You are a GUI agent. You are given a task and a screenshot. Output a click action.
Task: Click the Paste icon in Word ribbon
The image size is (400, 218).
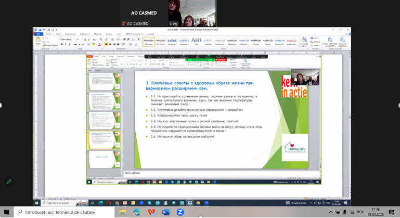pos(38,41)
